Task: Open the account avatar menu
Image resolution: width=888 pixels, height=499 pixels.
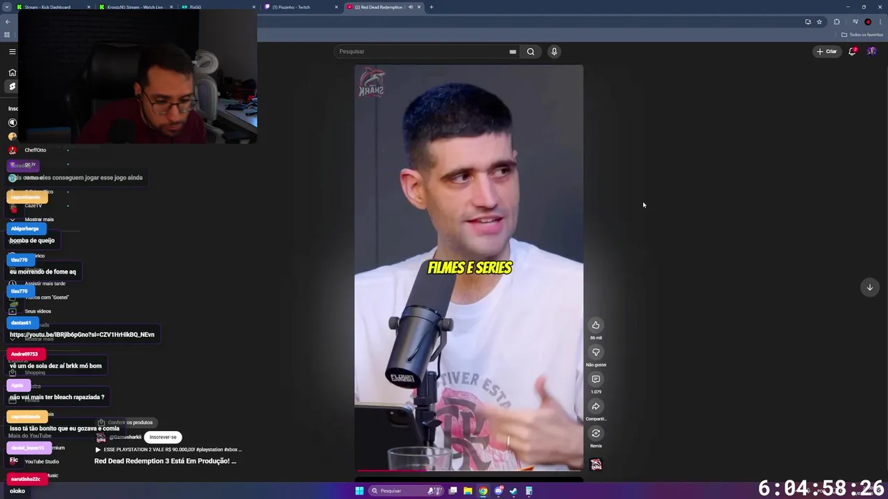Action: click(x=871, y=51)
